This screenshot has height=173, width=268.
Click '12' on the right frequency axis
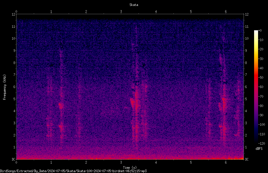247,14
